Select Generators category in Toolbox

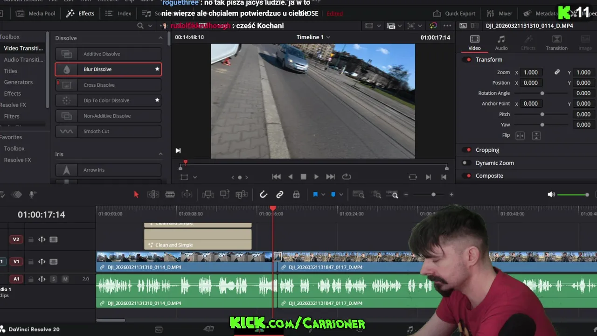click(x=18, y=82)
